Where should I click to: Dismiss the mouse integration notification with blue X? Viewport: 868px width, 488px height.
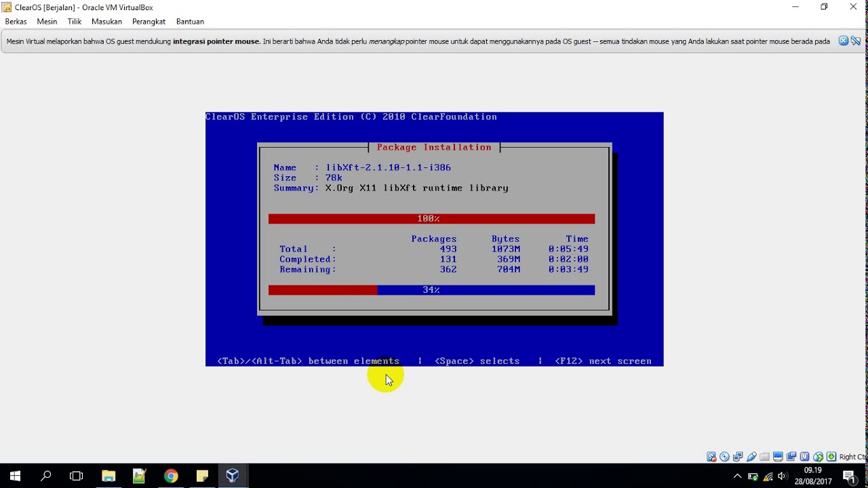click(844, 41)
